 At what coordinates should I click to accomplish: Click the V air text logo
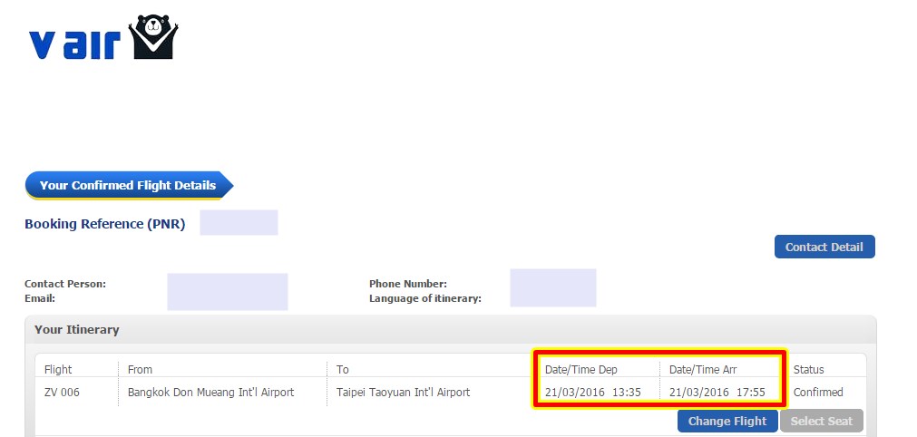[75, 44]
